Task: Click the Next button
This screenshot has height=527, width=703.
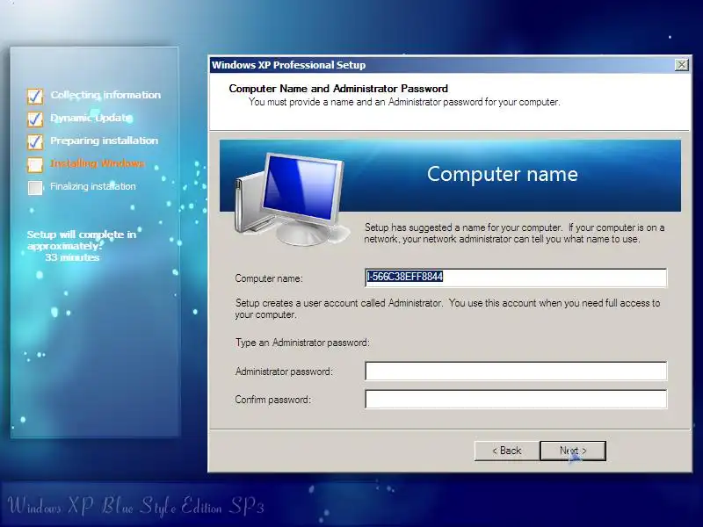Action: pos(573,451)
